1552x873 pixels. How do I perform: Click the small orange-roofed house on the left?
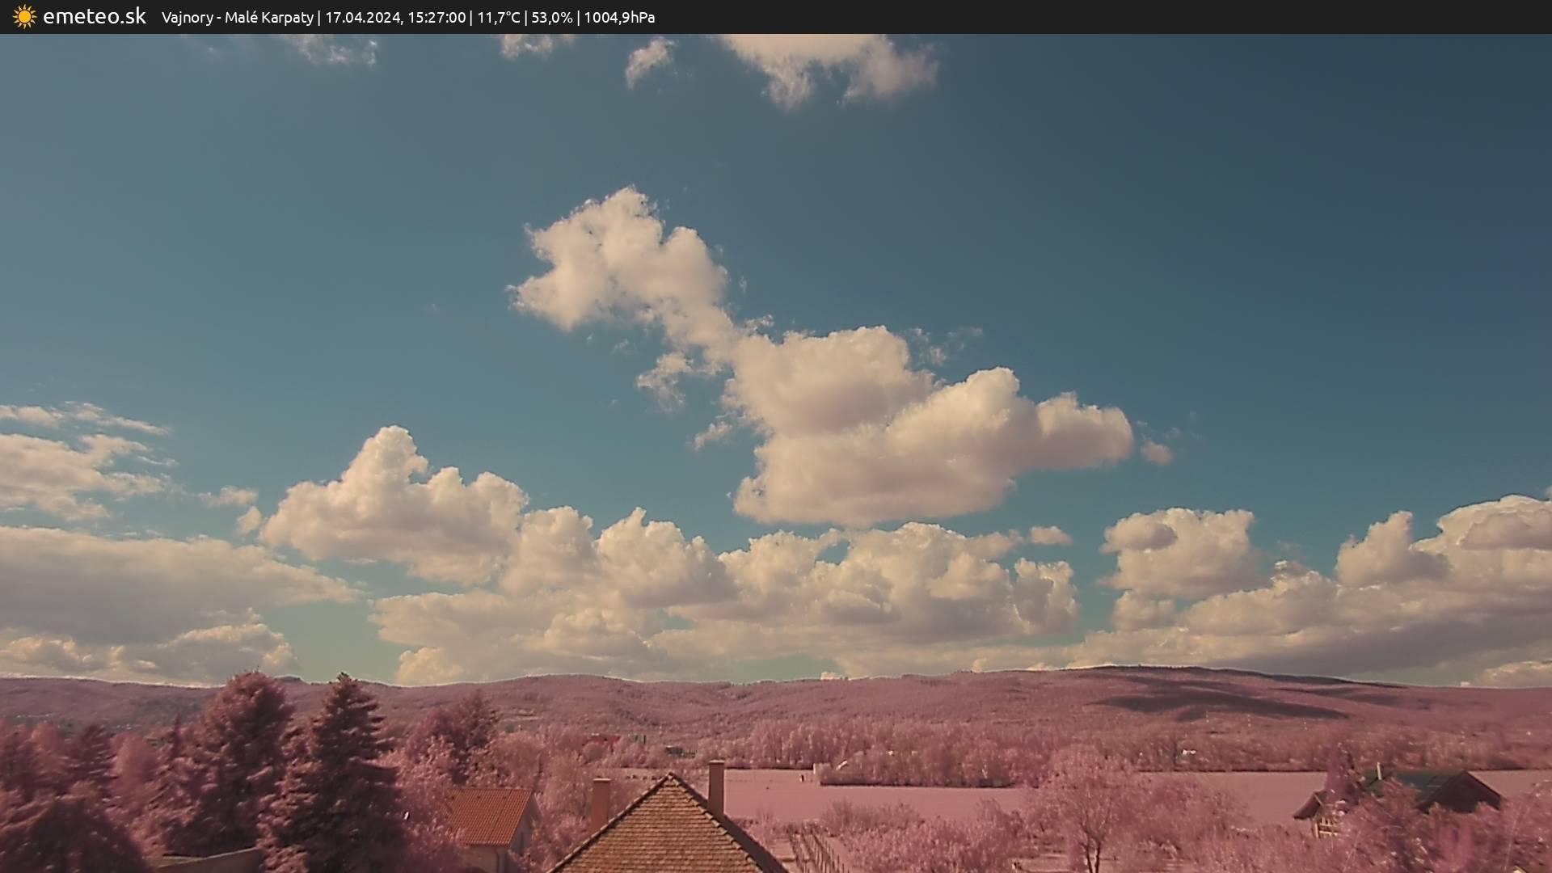(489, 815)
